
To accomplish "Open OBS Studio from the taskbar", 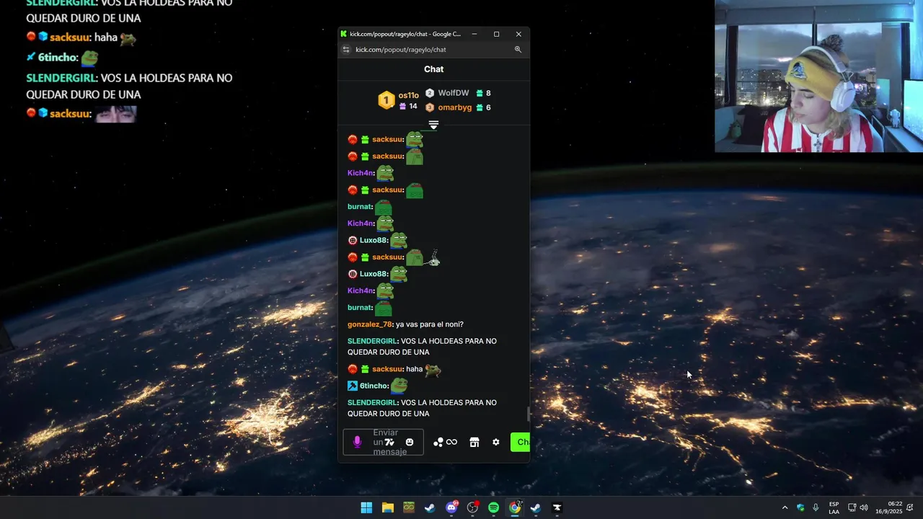I will tap(472, 507).
